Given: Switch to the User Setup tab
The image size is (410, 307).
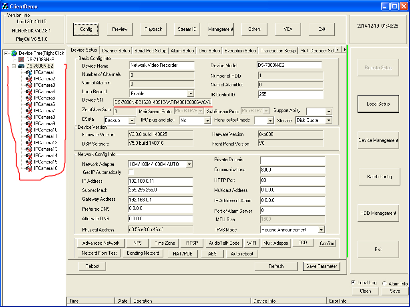Looking at the screenshot, I should click(x=209, y=51).
